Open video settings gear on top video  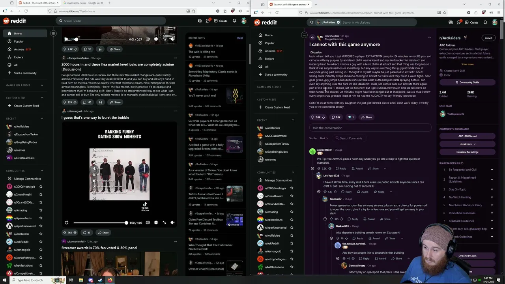(156, 39)
